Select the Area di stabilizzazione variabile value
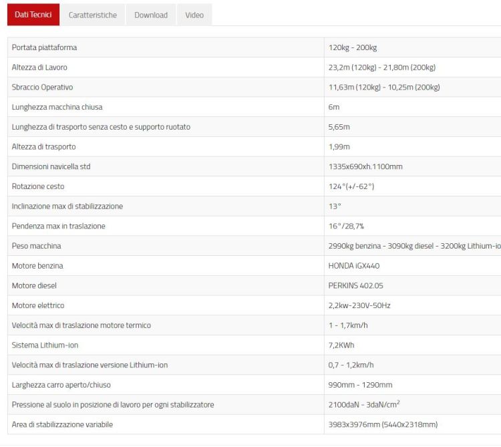This screenshot has height=447, width=501. tap(383, 424)
